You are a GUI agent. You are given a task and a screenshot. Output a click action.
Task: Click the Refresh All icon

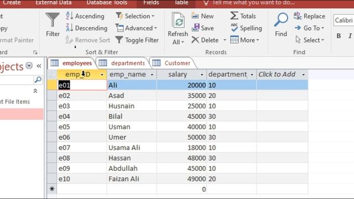click(x=178, y=20)
